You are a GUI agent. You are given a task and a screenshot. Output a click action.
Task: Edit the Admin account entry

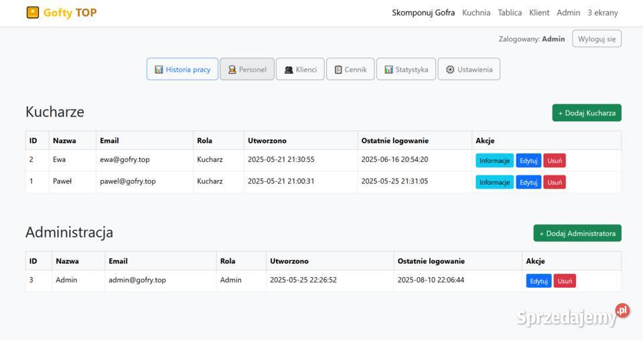[x=539, y=281]
